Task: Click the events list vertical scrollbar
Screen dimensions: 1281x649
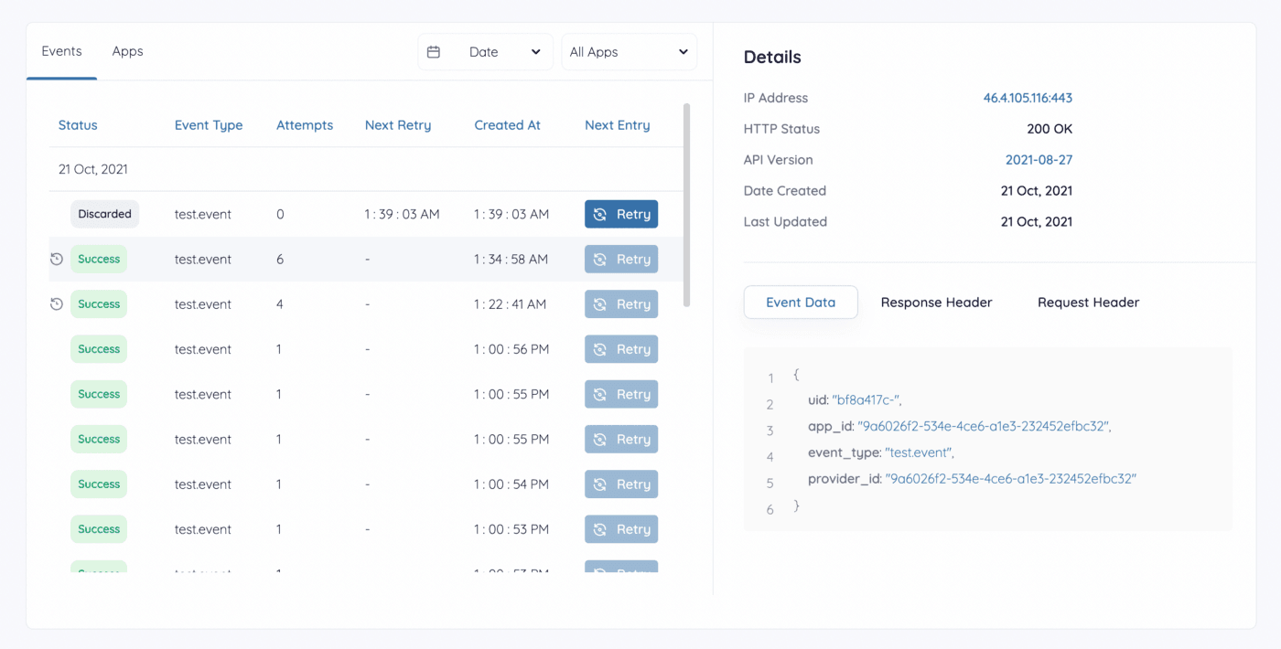Action: coord(687,206)
